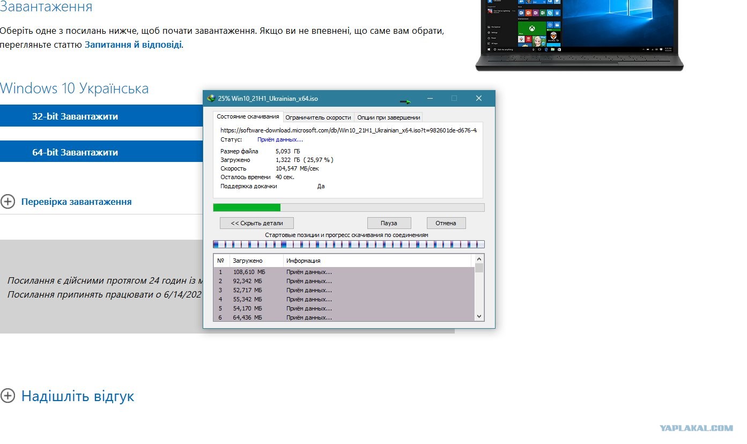Click the Windows 10 laptop image
Screen dimensions: 747x444
pyautogui.click(x=579, y=35)
